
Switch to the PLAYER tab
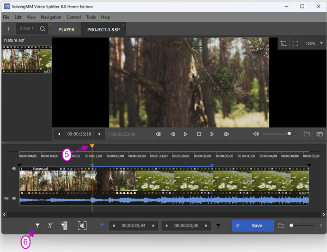point(66,30)
